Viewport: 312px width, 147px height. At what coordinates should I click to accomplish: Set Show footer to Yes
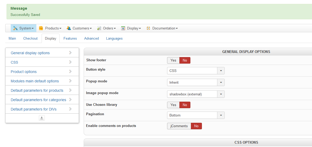click(x=173, y=60)
